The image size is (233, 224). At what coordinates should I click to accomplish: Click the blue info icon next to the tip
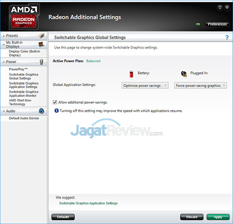[56, 111]
